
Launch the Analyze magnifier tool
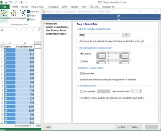[x=23, y=15]
